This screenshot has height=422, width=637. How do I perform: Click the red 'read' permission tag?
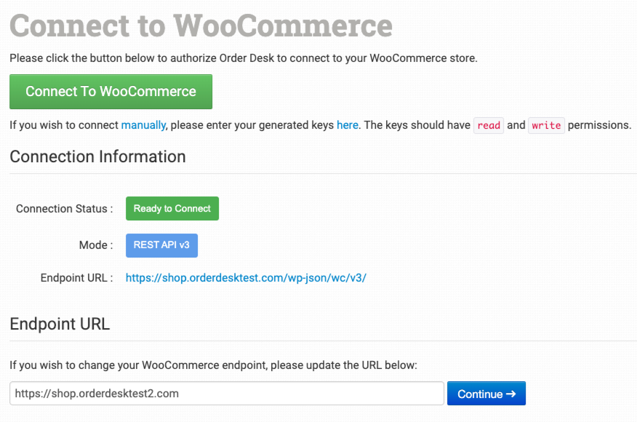pyautogui.click(x=489, y=125)
